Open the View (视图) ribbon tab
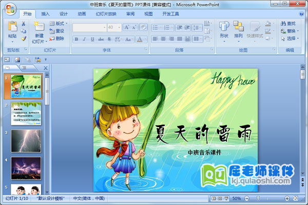Image resolution: width=308 pixels, height=205 pixels. [x=148, y=14]
